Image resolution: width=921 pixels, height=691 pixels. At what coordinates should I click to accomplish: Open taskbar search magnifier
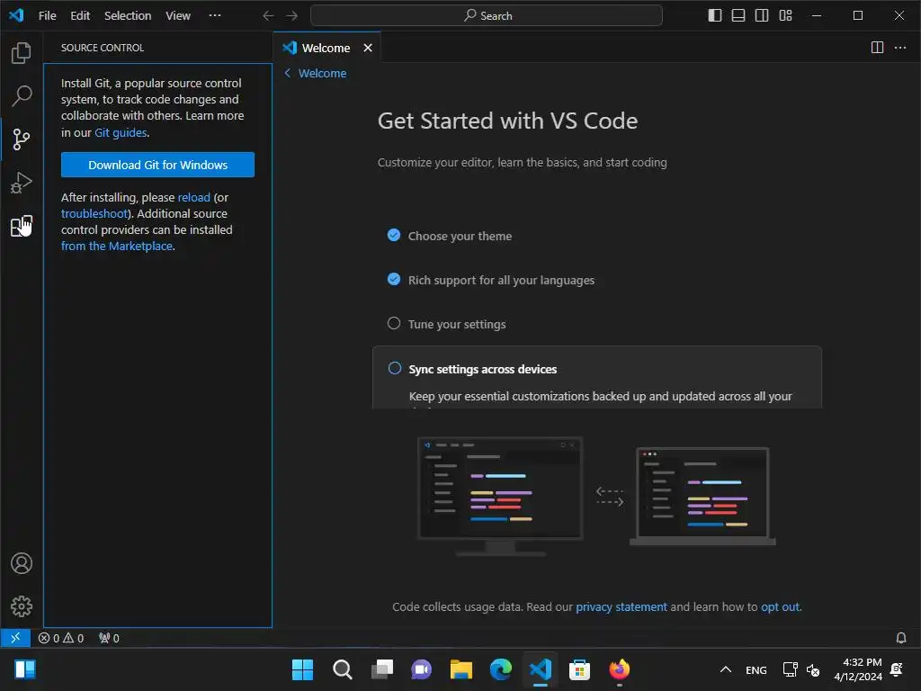click(342, 669)
